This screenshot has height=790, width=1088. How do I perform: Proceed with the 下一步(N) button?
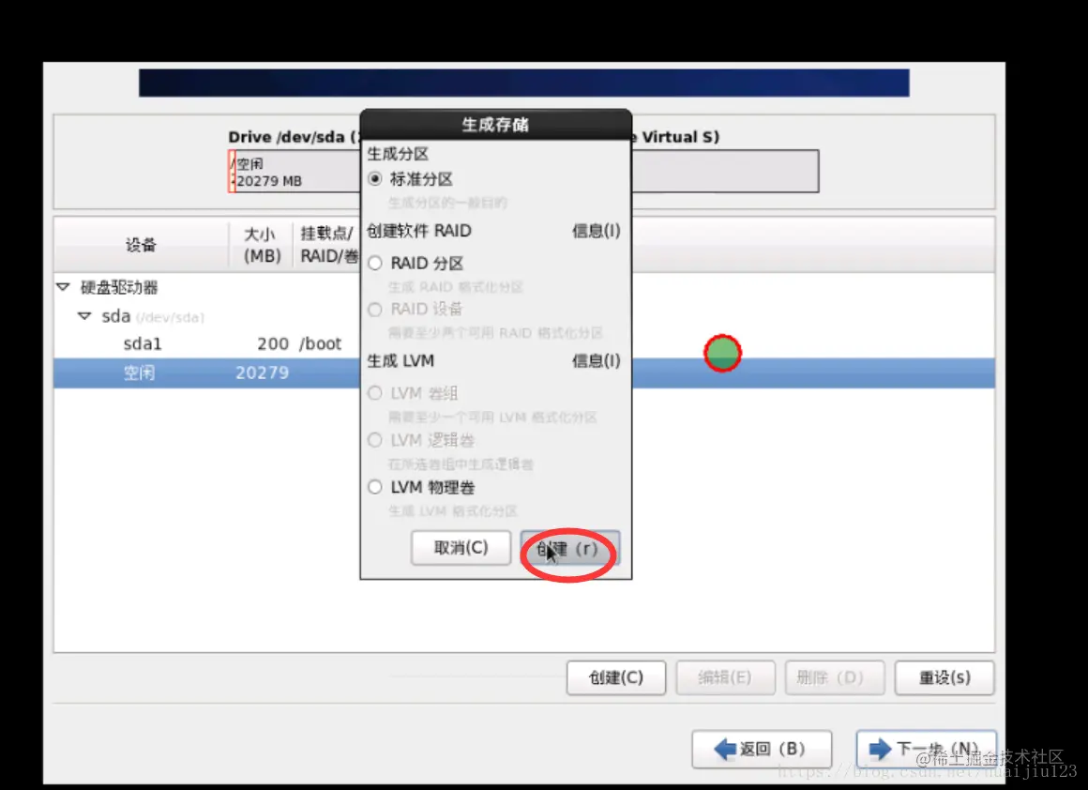(x=927, y=749)
